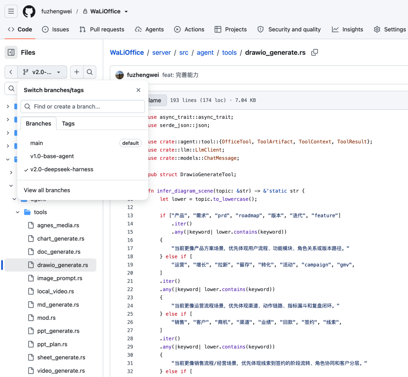Open the agent breadcrumb folder
Viewport: 408px width, 377px height.
point(205,52)
